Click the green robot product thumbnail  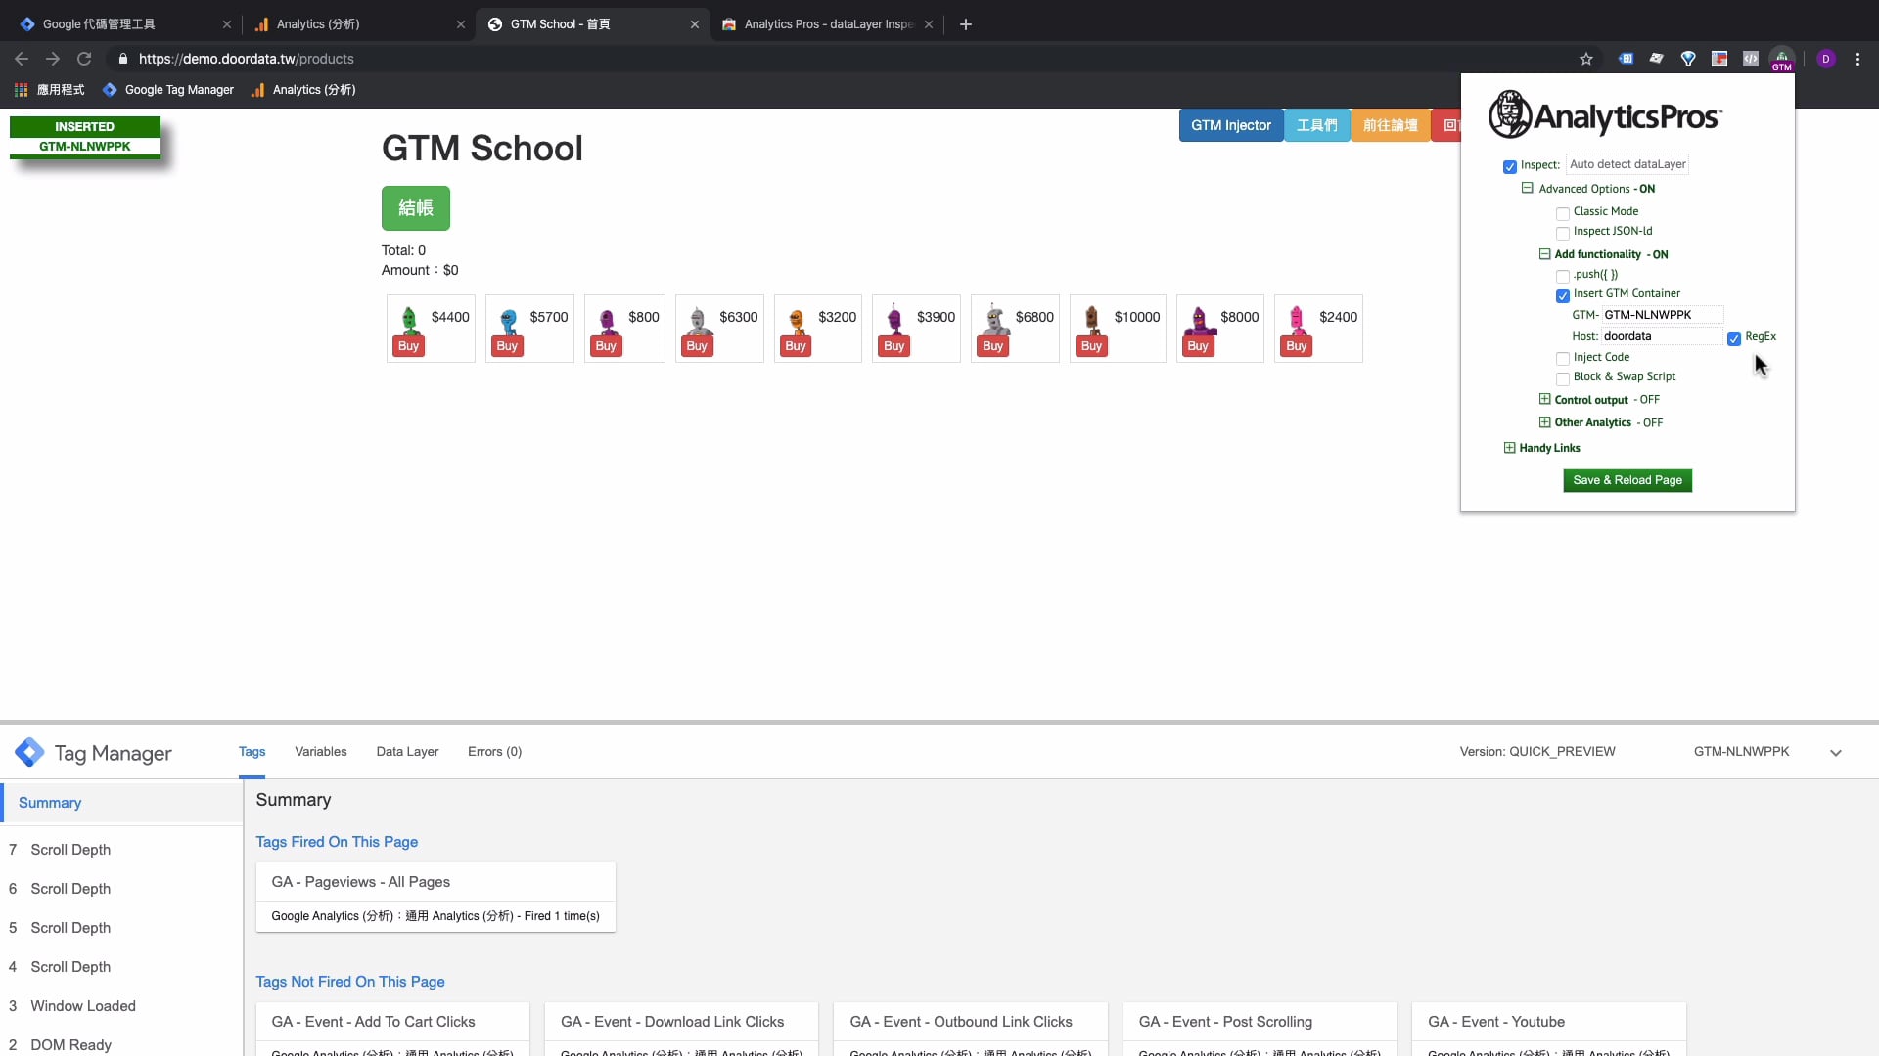pyautogui.click(x=409, y=318)
